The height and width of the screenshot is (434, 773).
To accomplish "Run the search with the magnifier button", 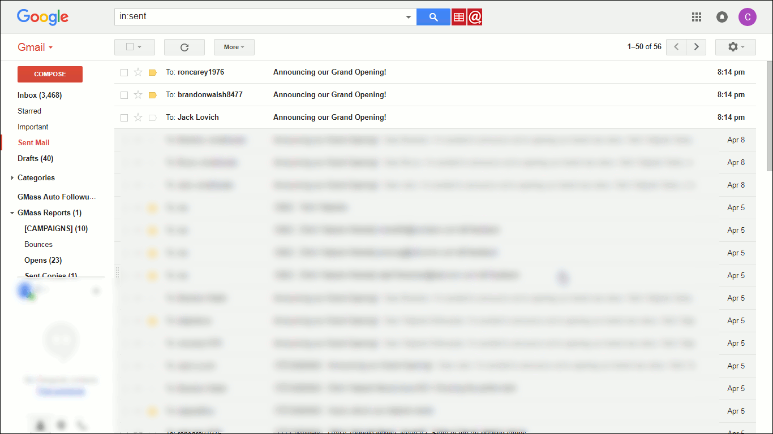I will pyautogui.click(x=433, y=17).
